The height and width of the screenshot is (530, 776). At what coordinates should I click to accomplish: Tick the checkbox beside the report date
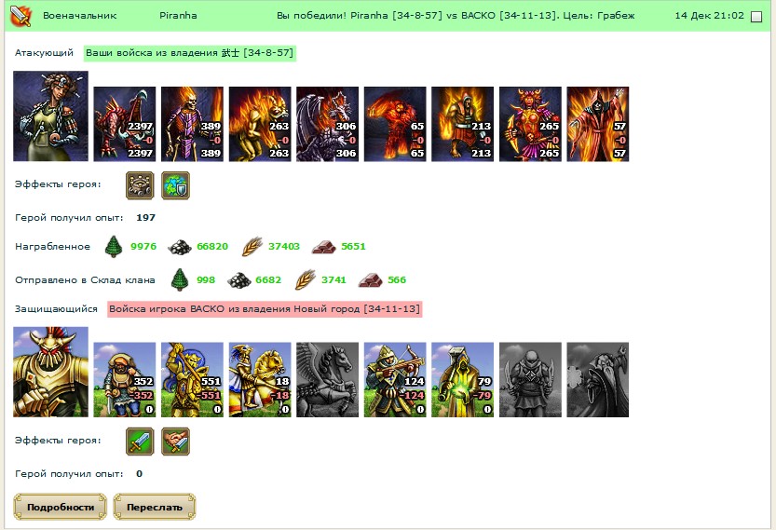tap(756, 17)
